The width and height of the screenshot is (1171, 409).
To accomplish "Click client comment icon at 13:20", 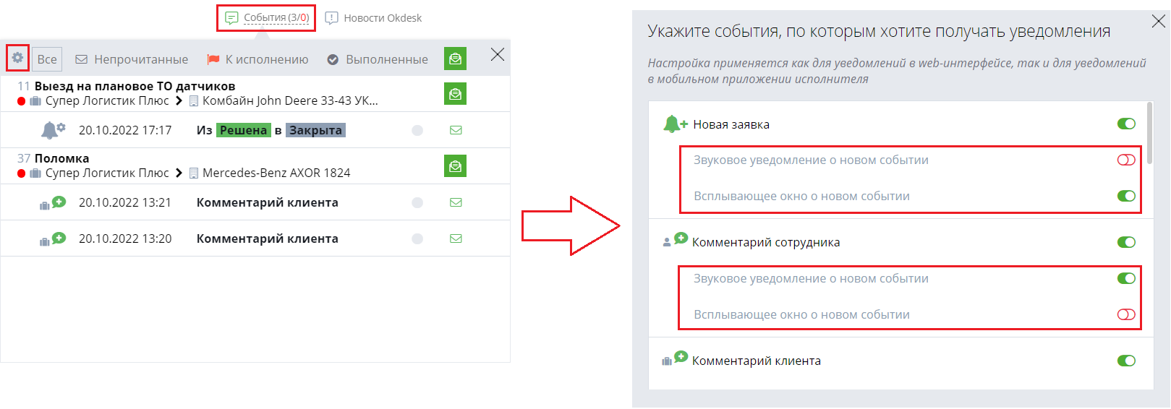I will tap(53, 239).
